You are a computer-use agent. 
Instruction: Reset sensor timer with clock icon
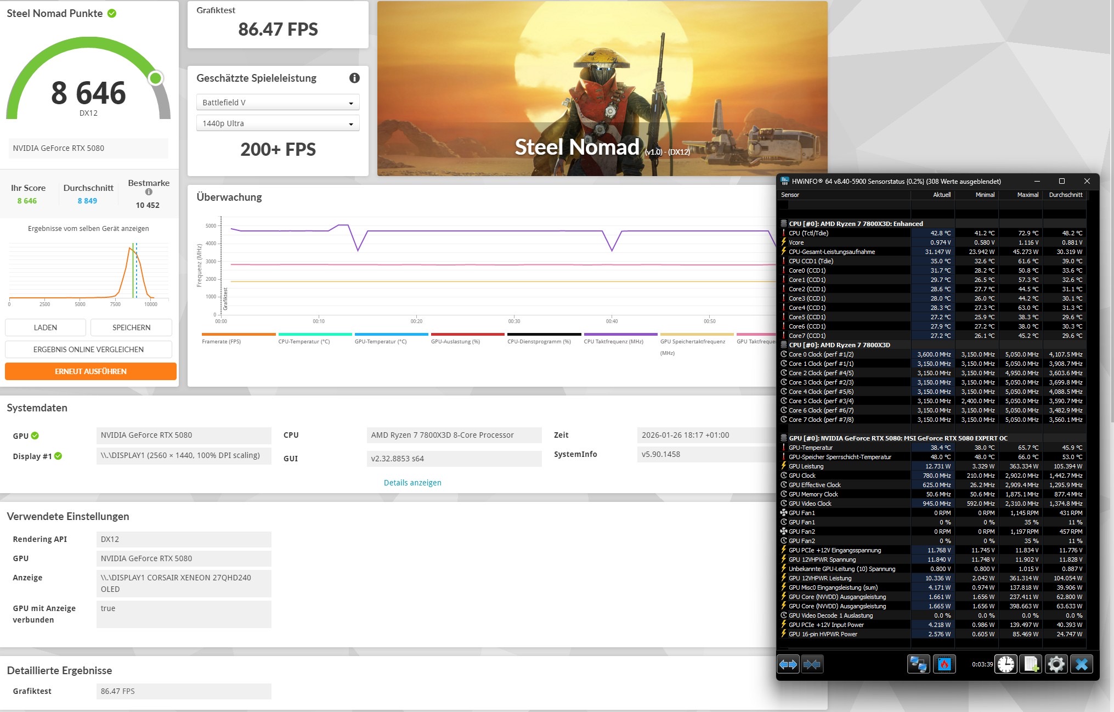[1006, 664]
